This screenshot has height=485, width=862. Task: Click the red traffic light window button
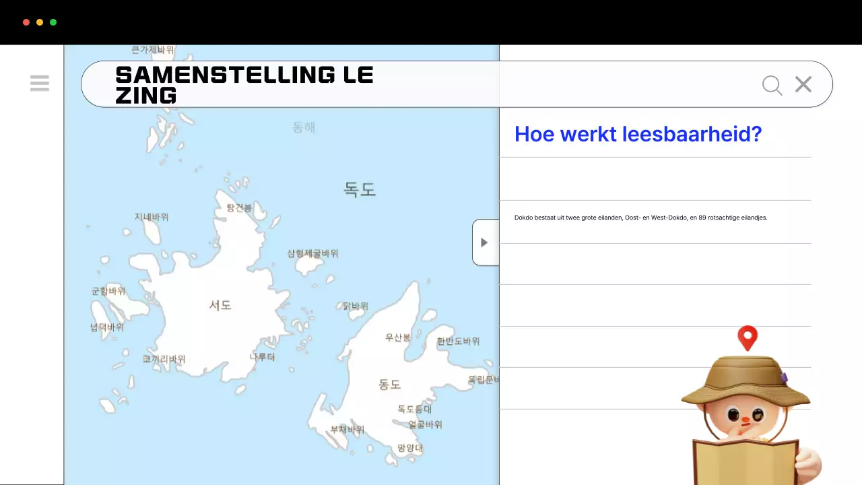click(26, 22)
